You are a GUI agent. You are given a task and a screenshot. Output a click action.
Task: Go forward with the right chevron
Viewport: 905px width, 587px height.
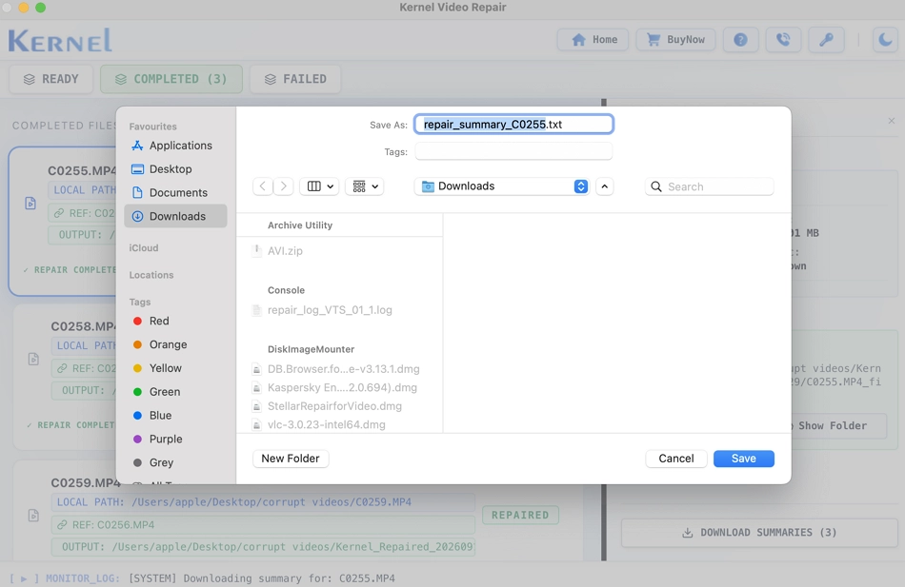(283, 186)
